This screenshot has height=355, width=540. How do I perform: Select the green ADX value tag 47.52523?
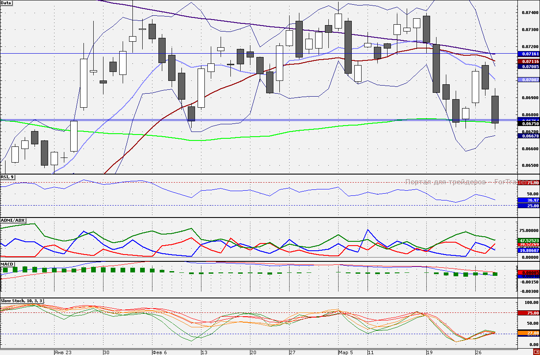[x=529, y=240]
